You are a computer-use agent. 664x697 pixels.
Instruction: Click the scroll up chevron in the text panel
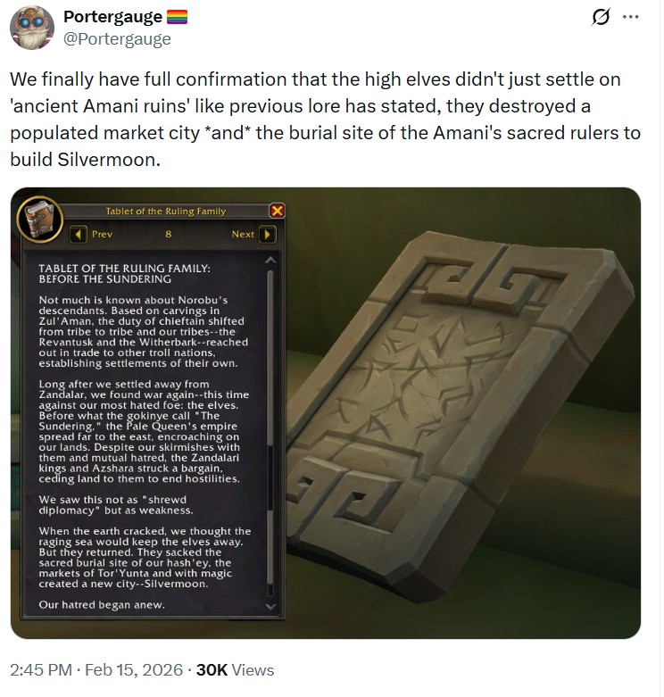tap(270, 261)
